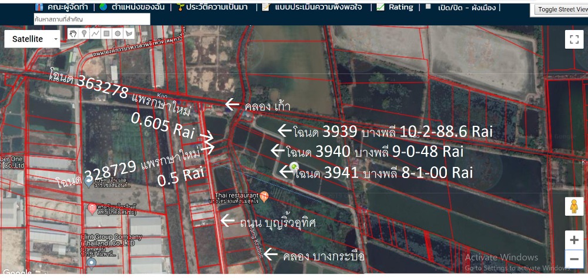Zoom in with the plus button
The height and width of the screenshot is (278, 588).
pos(574,240)
